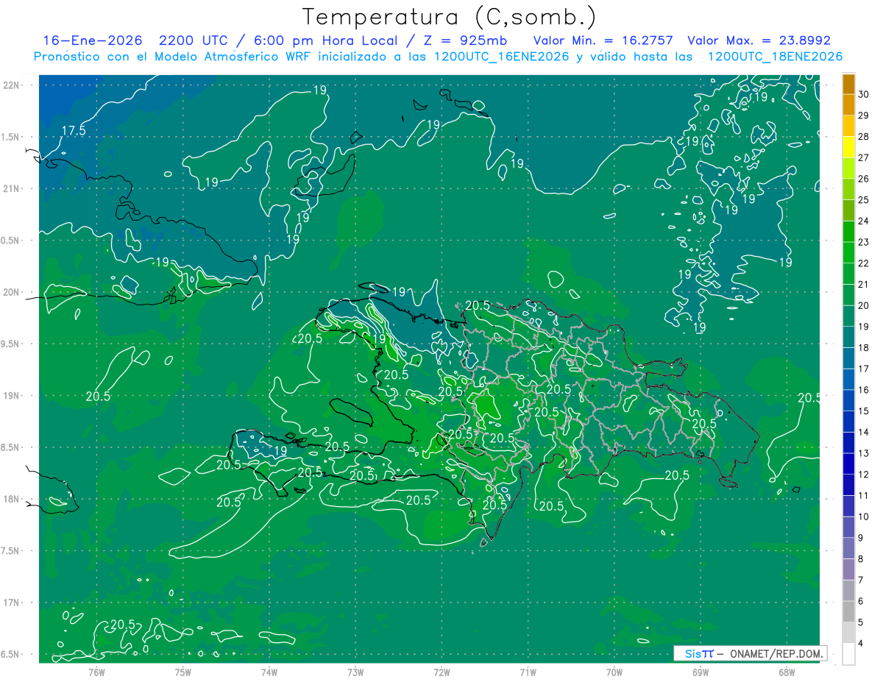Viewport: 883px width, 682px height.
Task: Select the 'Valor Min. = 16.2757' value
Action: (x=604, y=40)
